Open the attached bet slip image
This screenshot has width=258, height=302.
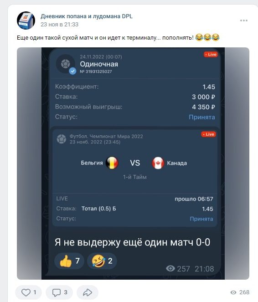click(133, 164)
